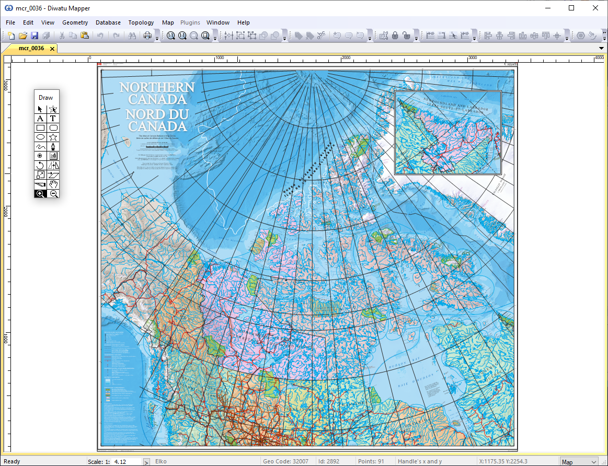Expand the zoom toolbar overflow arrow
This screenshot has width=608, height=466.
click(215, 39)
